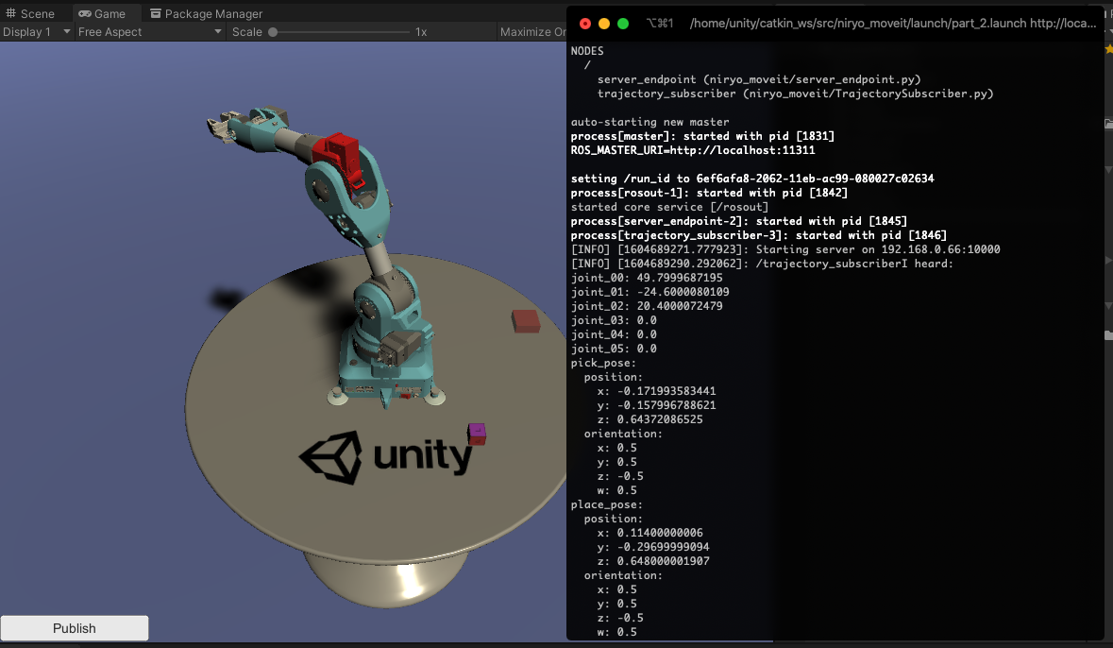Click the grid icon on the Scene tab

click(11, 13)
